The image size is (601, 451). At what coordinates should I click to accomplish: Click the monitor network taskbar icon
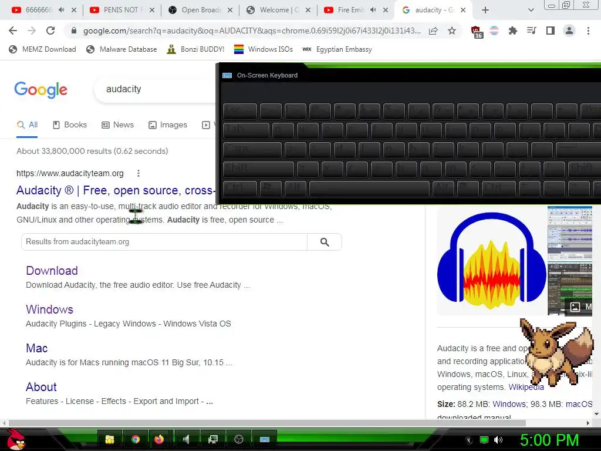pos(212,439)
